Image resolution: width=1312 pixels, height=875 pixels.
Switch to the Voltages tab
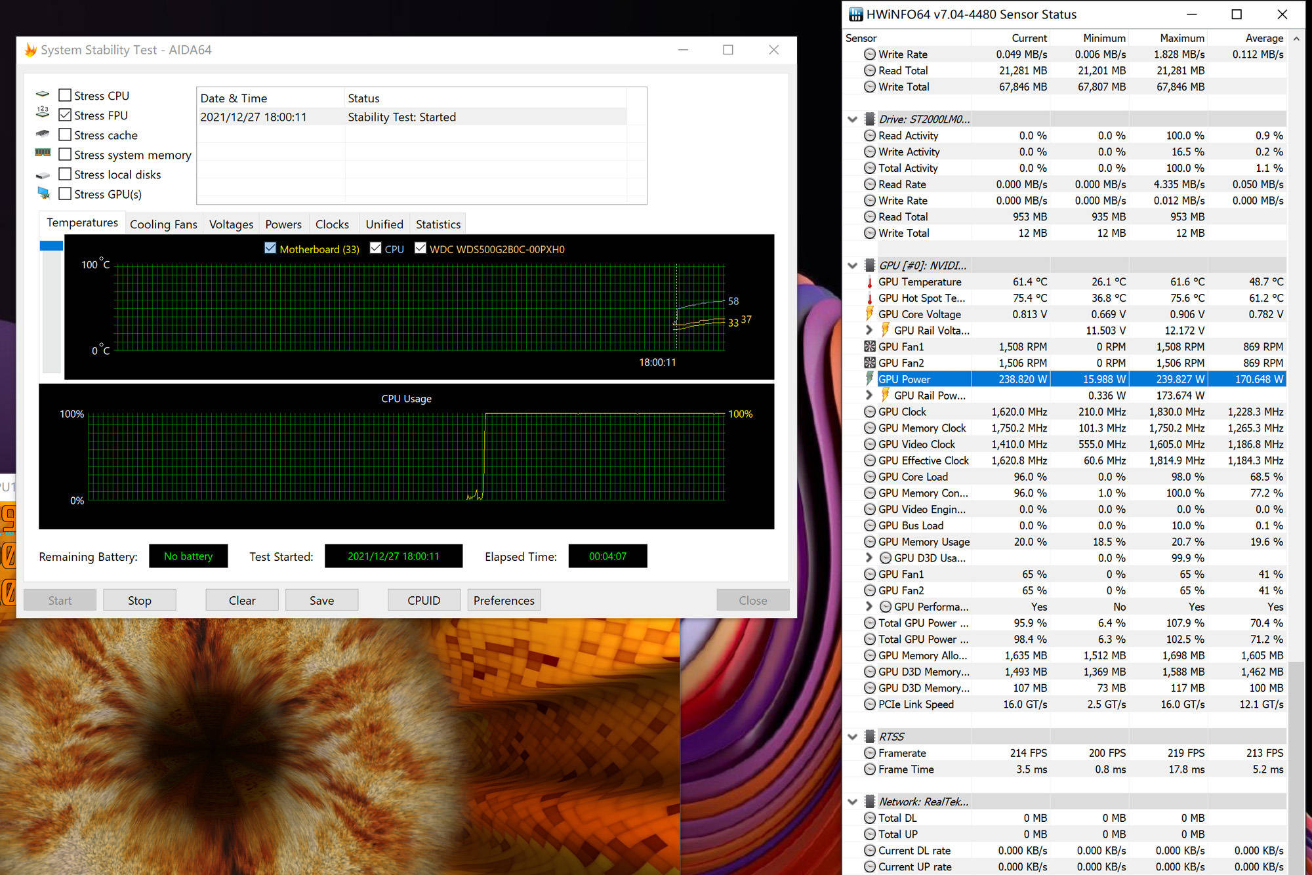click(231, 224)
